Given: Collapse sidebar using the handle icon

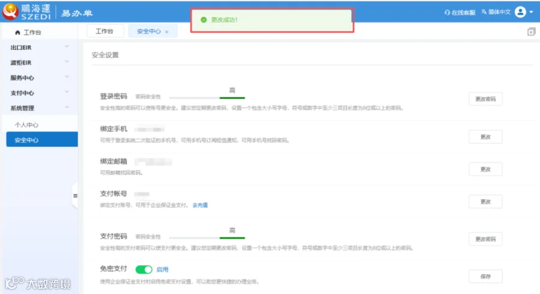Looking at the screenshot, I should tap(75, 196).
